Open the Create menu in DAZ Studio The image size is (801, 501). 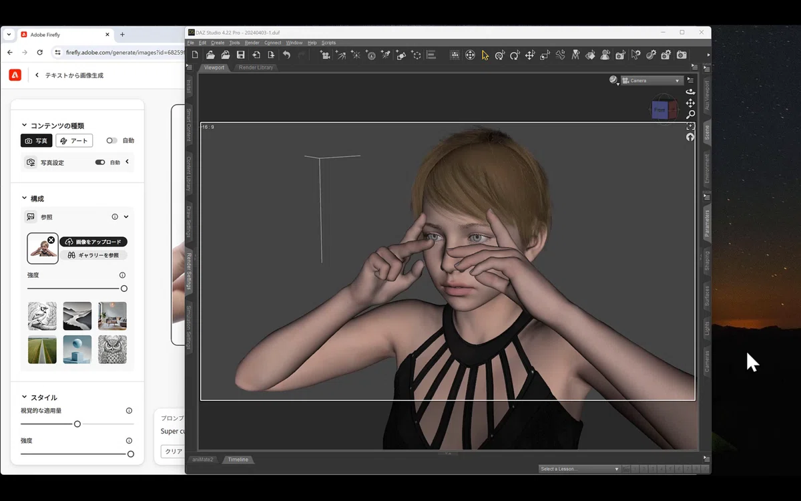(x=218, y=43)
